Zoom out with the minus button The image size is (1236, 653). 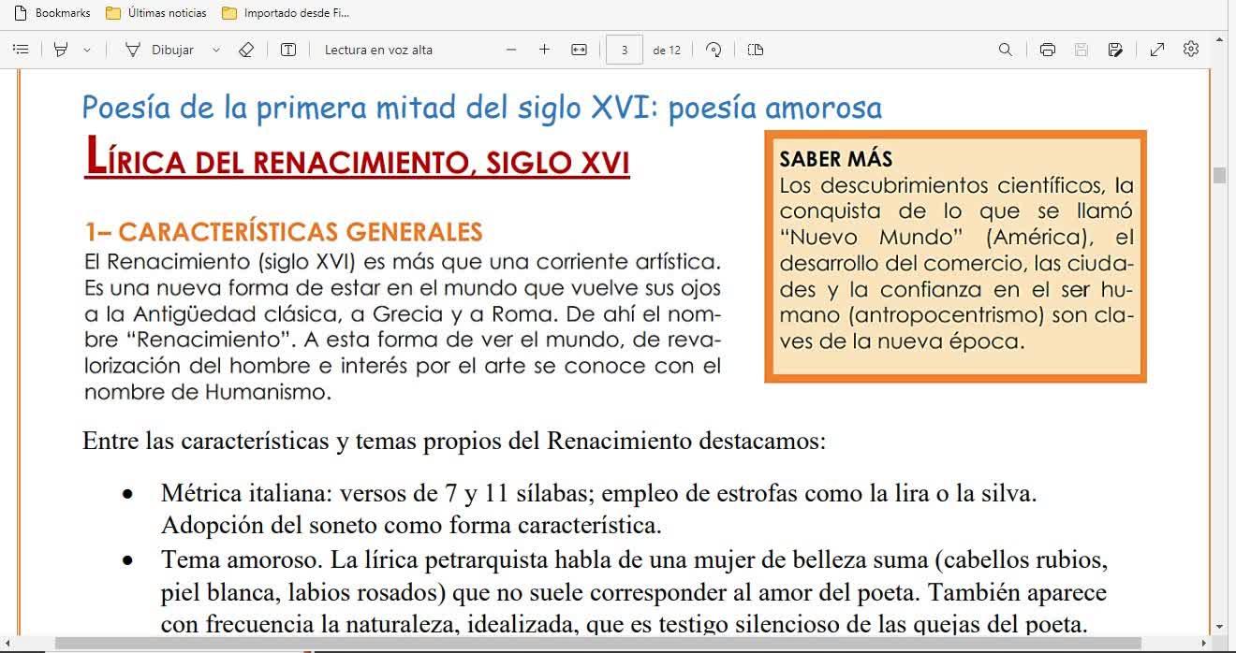coord(511,50)
